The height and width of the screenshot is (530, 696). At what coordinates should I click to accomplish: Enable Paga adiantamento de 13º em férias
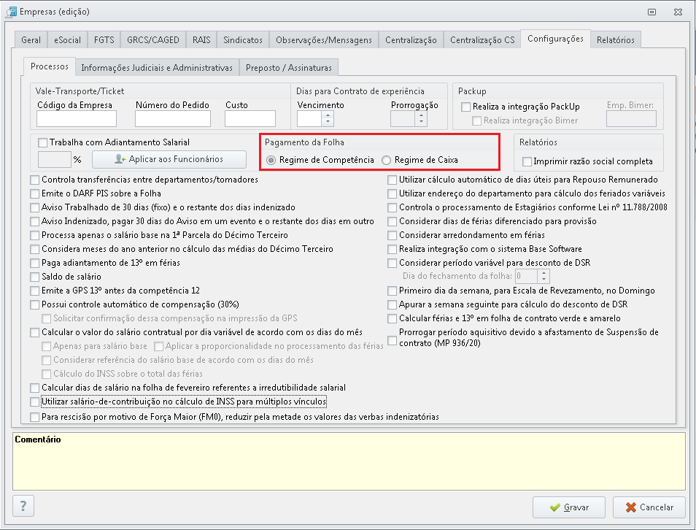tap(34, 263)
